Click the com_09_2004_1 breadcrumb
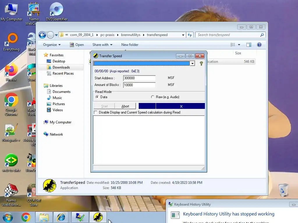298x223 pixels. point(82,35)
